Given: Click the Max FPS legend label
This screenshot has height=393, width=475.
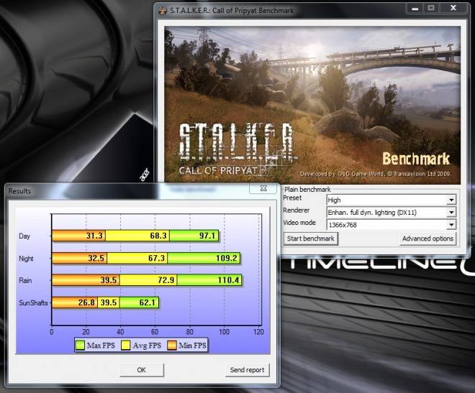Looking at the screenshot, I should [101, 346].
